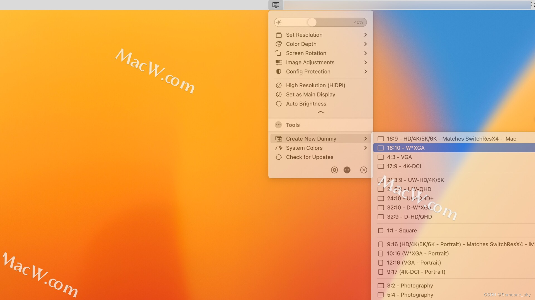Screen dimensions: 535x300
Task: Choose 1:1 - Square option
Action: [x=454, y=230]
